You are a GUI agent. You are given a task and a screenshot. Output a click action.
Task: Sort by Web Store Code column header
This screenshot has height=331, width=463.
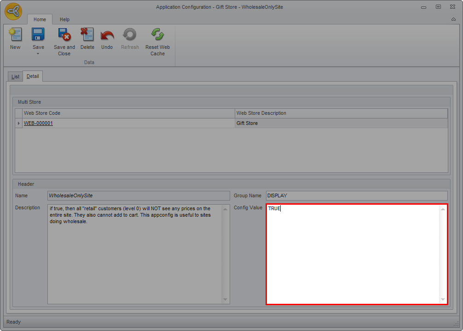(x=128, y=113)
